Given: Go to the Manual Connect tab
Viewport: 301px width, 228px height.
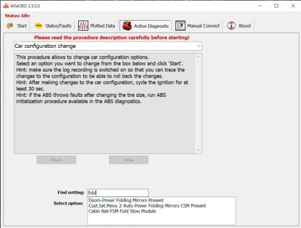Looking at the screenshot, I should [197, 26].
